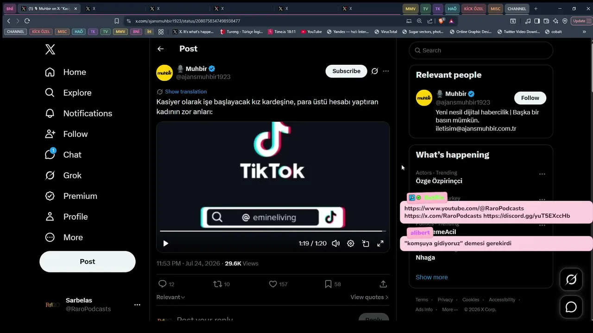Open a new tab with the plus button
Viewport: 593px width, 333px height.
pyautogui.click(x=536, y=9)
